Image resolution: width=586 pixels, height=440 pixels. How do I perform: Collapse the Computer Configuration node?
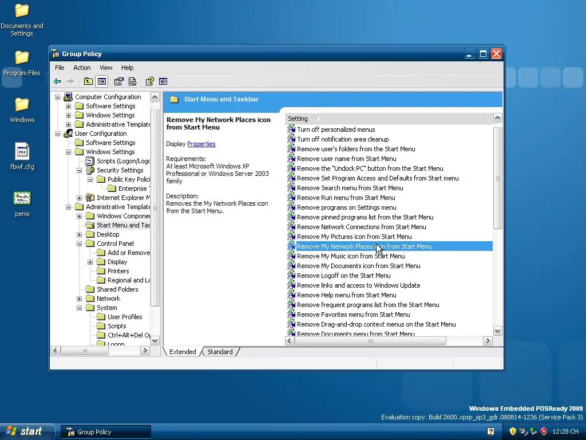tap(57, 97)
